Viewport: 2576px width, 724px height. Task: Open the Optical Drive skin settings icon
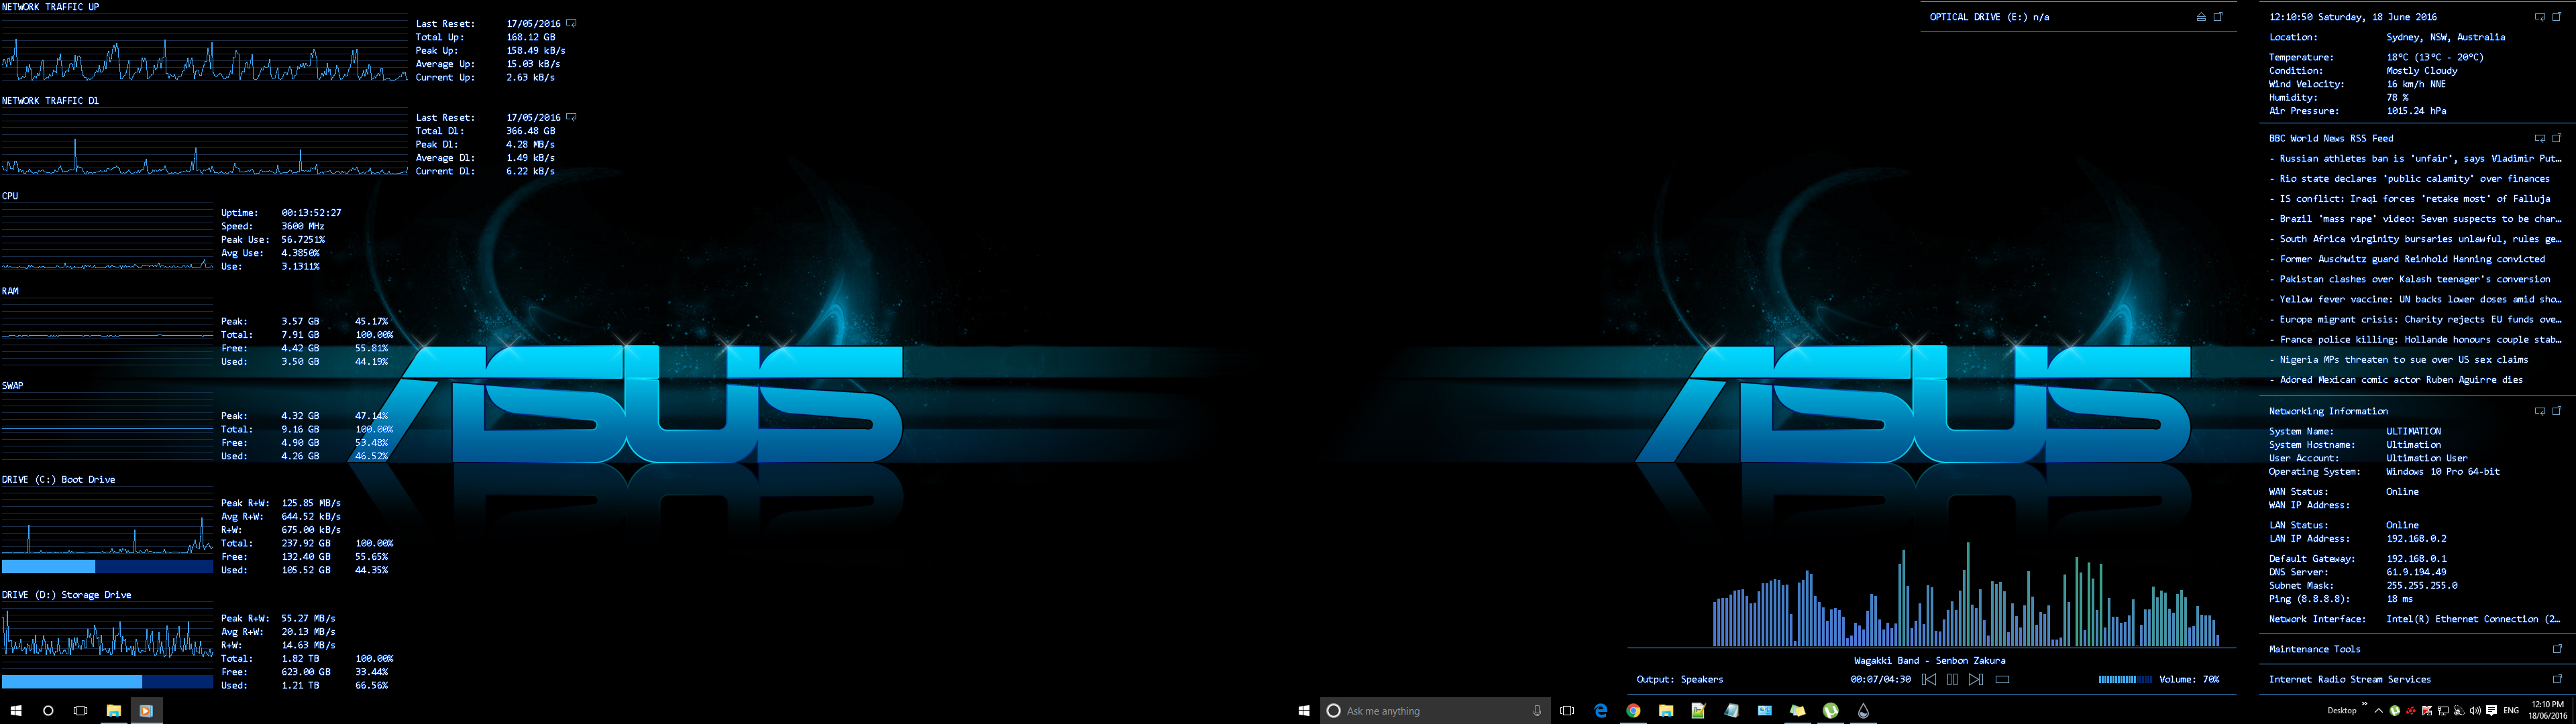click(2218, 17)
